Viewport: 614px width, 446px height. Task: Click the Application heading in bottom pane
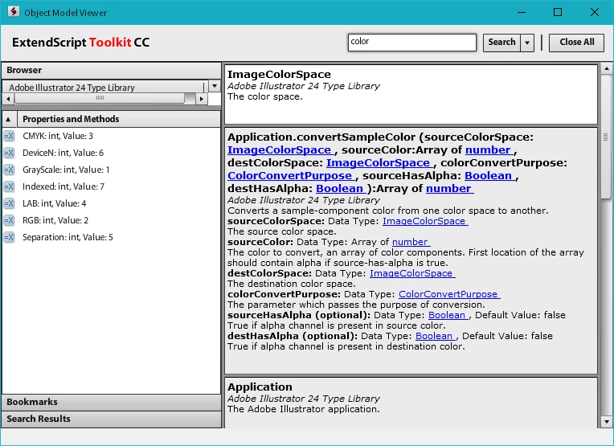260,387
